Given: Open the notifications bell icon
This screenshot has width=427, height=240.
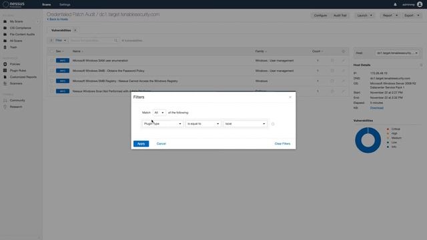Looking at the screenshot, I should tap(395, 5).
